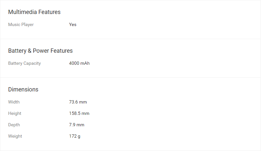Viewport: 261px width, 151px height.
Task: Select the Depth label
Action: 14,125
